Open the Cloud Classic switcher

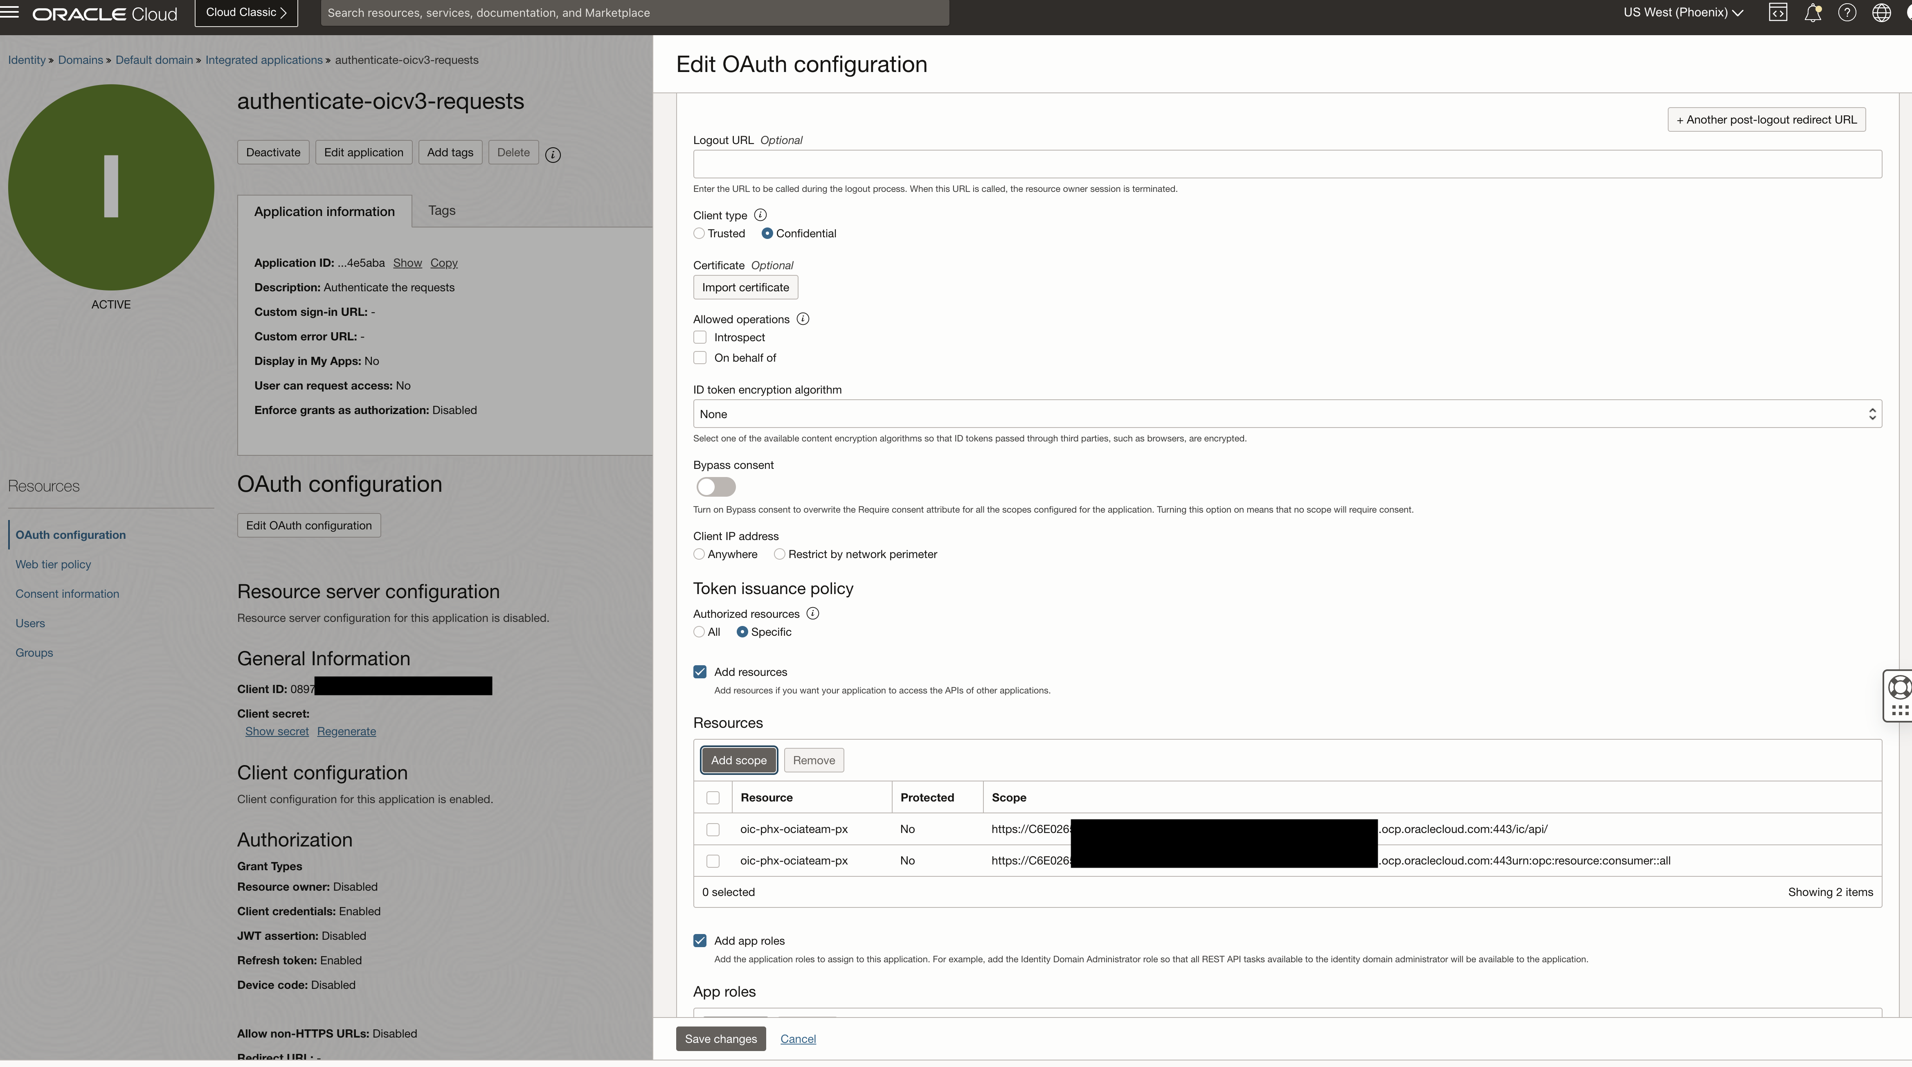(246, 13)
